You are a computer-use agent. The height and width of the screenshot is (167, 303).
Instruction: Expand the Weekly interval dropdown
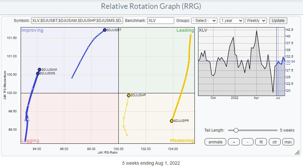tap(256, 20)
